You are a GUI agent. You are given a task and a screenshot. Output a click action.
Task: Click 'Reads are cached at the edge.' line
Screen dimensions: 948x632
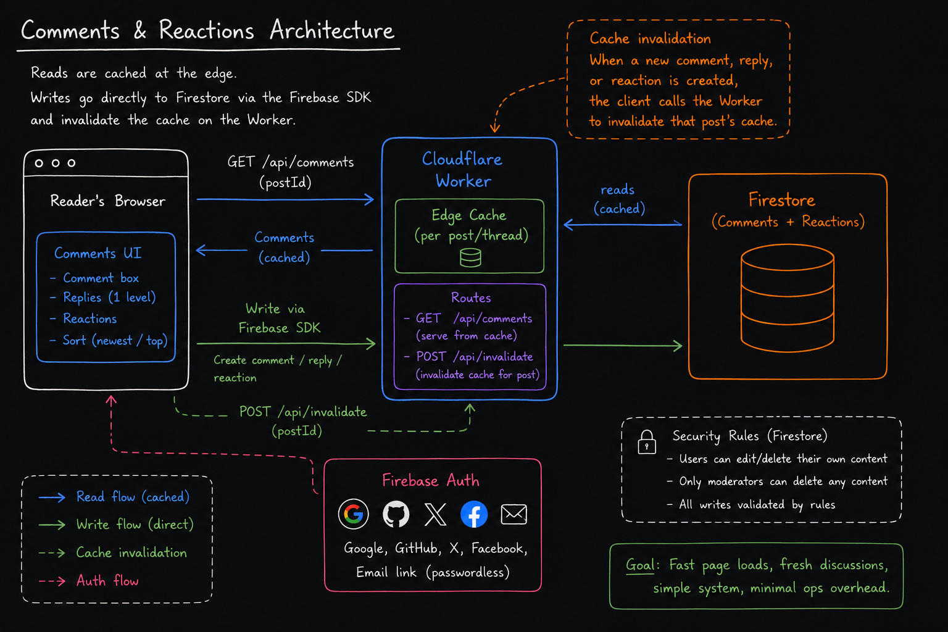click(134, 73)
